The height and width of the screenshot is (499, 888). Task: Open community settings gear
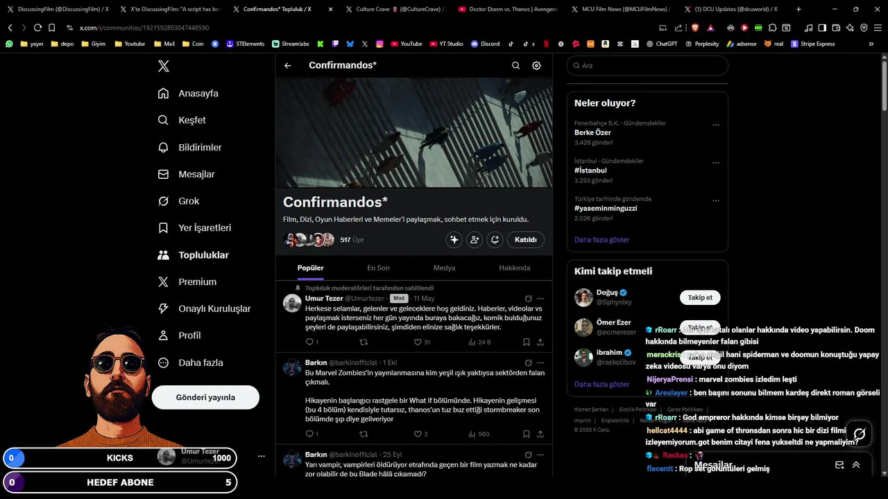536,65
